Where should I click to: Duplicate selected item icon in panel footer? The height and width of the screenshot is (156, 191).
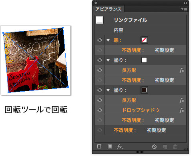point(165,147)
